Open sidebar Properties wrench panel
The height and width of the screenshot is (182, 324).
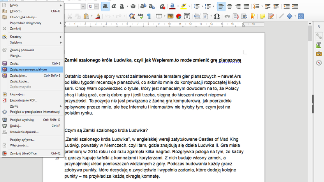pyautogui.click(x=319, y=36)
